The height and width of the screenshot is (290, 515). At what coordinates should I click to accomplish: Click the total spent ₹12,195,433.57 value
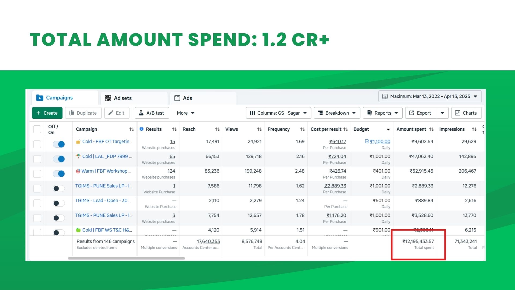pos(418,241)
